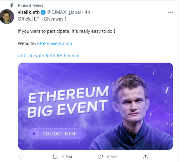Select the #Ethereum hashtag
Screen dimensions: 185x162
(x=68, y=56)
